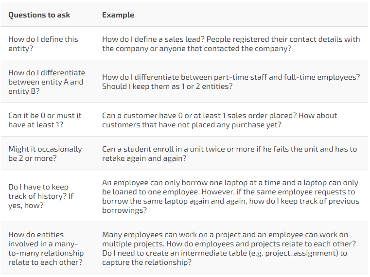The width and height of the screenshot is (370, 277).
Task: Select the "How do I define this entity?" cell
Action: (43, 44)
